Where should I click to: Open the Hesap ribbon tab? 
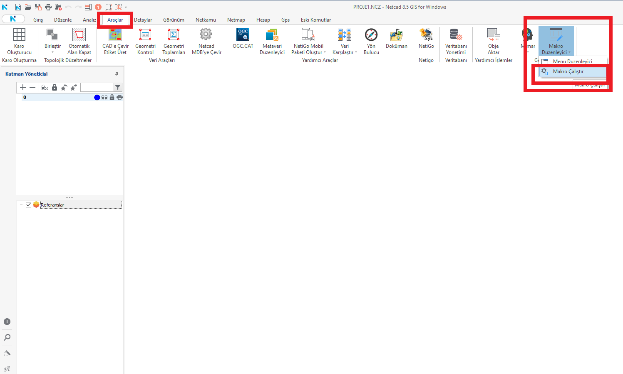[x=263, y=20]
